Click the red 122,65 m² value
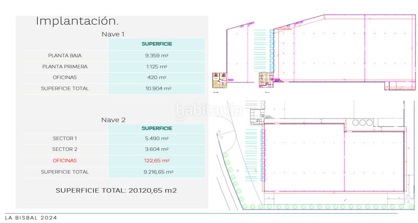This screenshot has width=418, height=223. pos(157,161)
